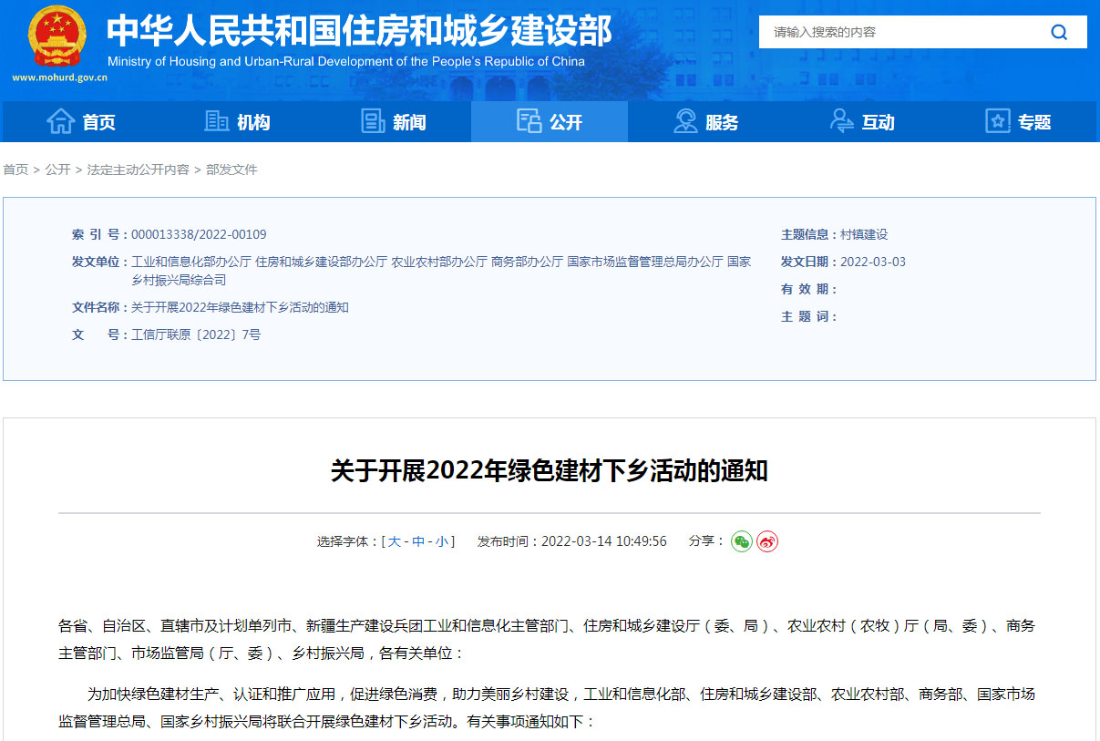
Task: Click the star icon beside 专题
Action: tap(998, 121)
